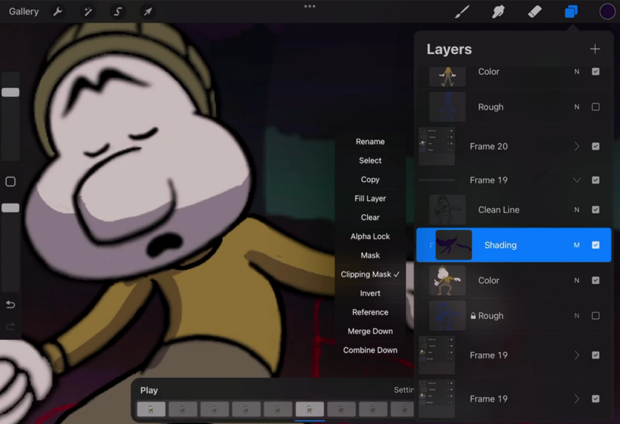Pick the Brush tool
The image size is (620, 424).
pos(461,11)
